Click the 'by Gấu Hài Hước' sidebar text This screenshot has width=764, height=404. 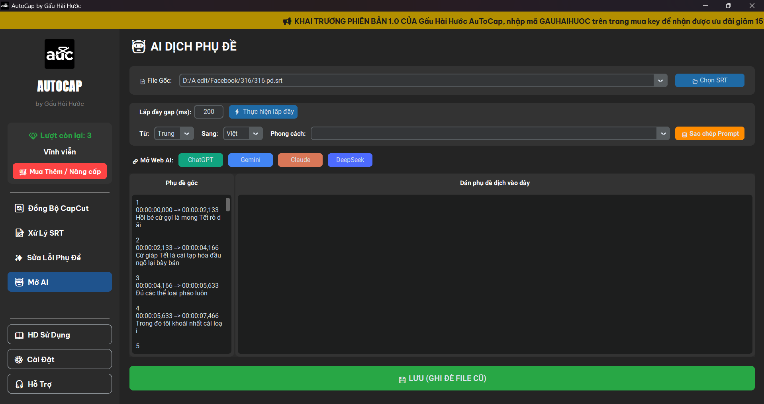(60, 103)
